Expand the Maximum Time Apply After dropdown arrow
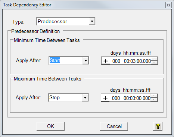 [x=85, y=97]
